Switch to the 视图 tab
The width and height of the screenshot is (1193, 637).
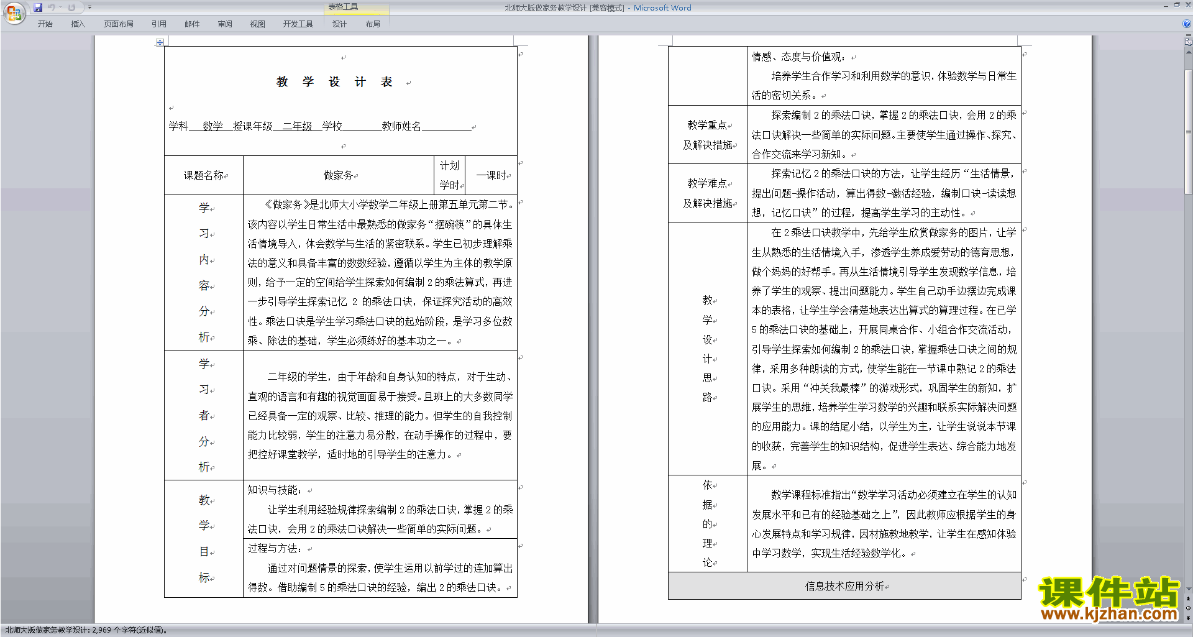pyautogui.click(x=258, y=24)
